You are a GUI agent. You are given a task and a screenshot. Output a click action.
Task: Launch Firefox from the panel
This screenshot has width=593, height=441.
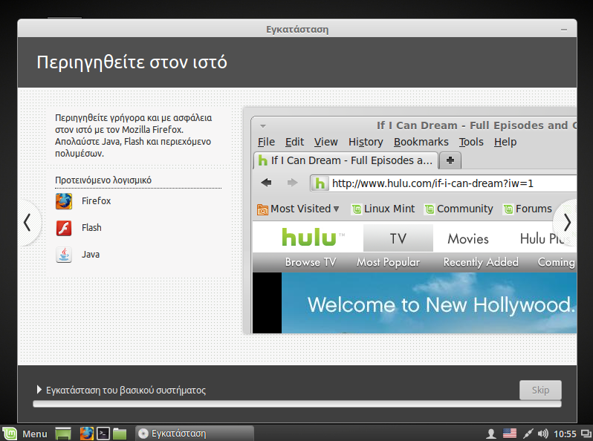click(x=86, y=434)
